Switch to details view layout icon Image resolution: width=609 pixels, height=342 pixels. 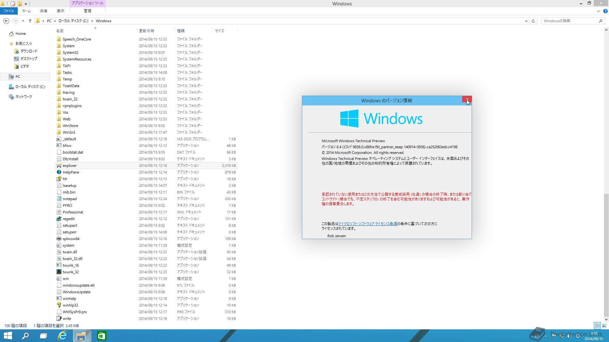[x=597, y=326]
